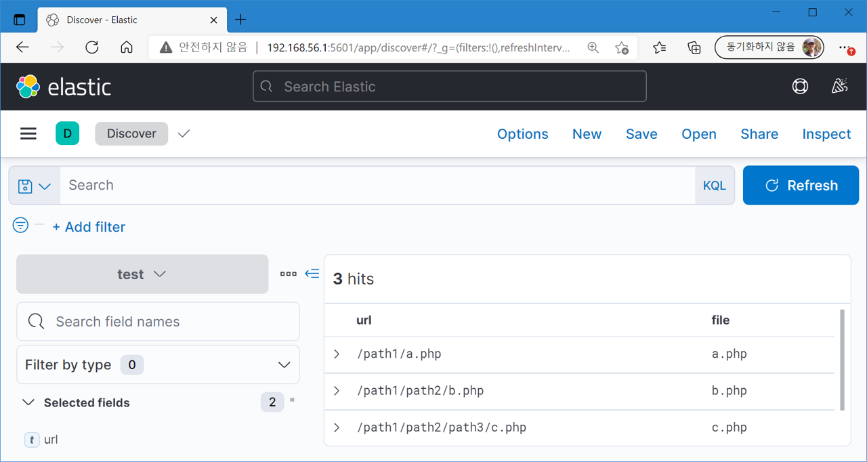Switch the KQL query language toggle
This screenshot has width=867, height=462.
coord(714,186)
